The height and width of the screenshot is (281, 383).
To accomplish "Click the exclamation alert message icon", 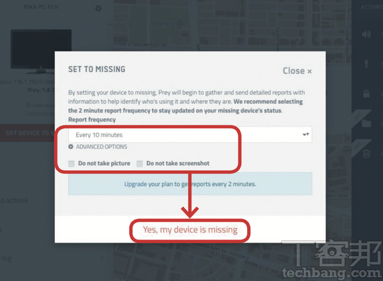I will tap(366, 64).
